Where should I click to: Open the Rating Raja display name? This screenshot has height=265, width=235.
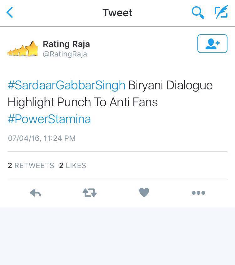tap(66, 44)
